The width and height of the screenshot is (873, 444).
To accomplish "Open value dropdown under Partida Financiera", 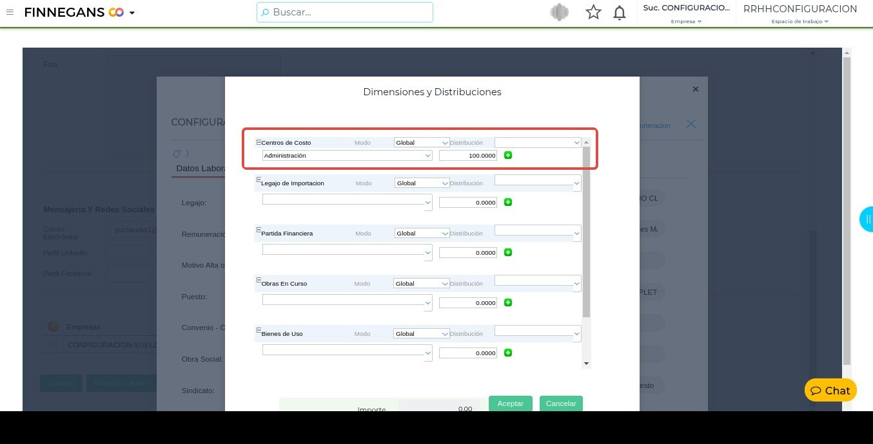I will [x=347, y=252].
